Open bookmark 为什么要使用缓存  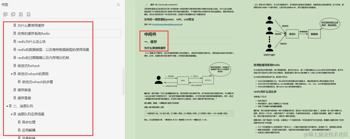coord(31,25)
